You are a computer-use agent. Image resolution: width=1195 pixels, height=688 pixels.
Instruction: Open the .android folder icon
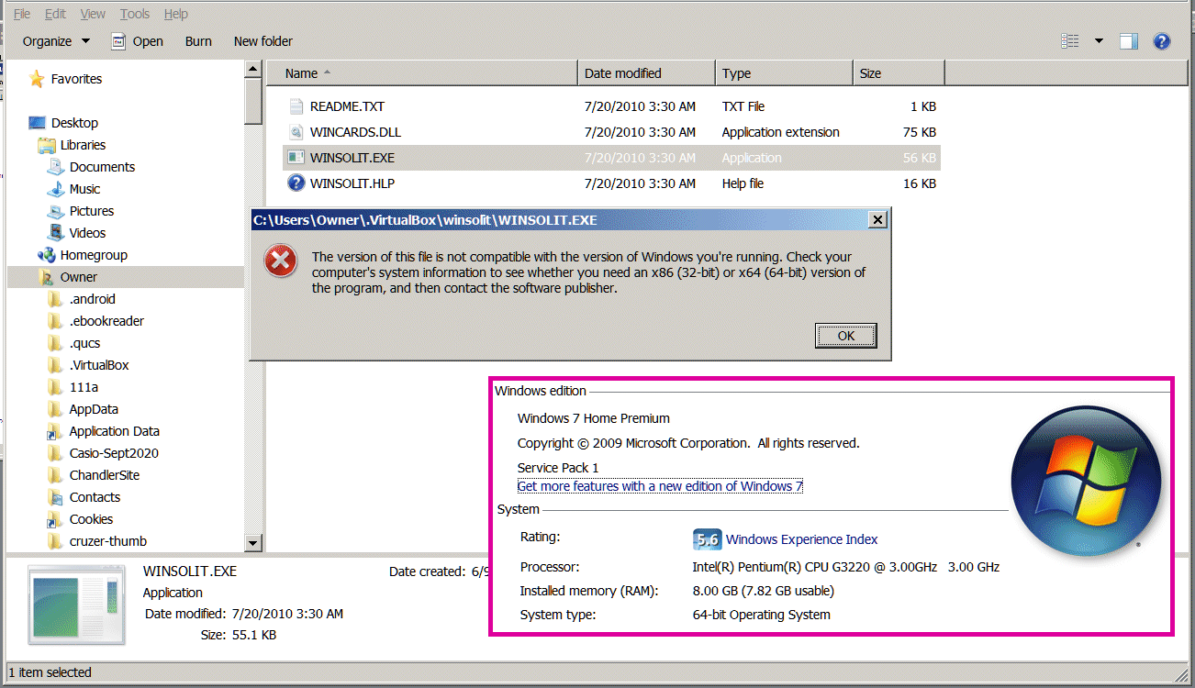tap(55, 299)
